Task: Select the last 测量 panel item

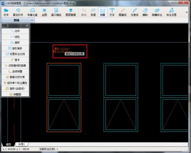Action: point(15,94)
